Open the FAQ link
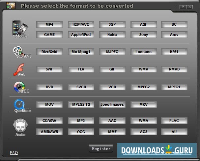This screenshot has height=161, width=200. [x=14, y=152]
